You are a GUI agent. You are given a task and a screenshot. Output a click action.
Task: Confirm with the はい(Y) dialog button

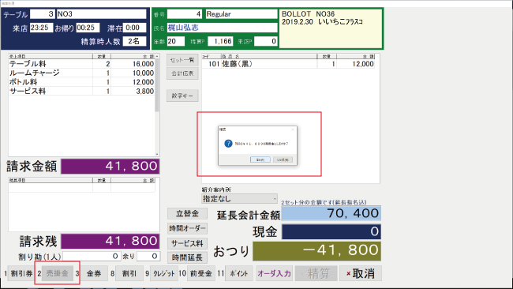tap(260, 160)
